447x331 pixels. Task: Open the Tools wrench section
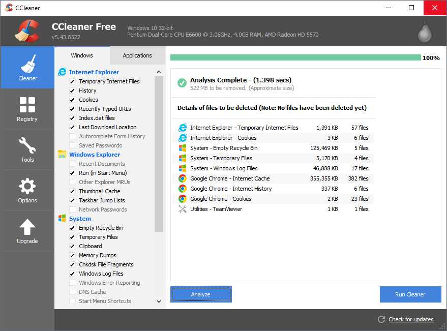click(x=27, y=149)
